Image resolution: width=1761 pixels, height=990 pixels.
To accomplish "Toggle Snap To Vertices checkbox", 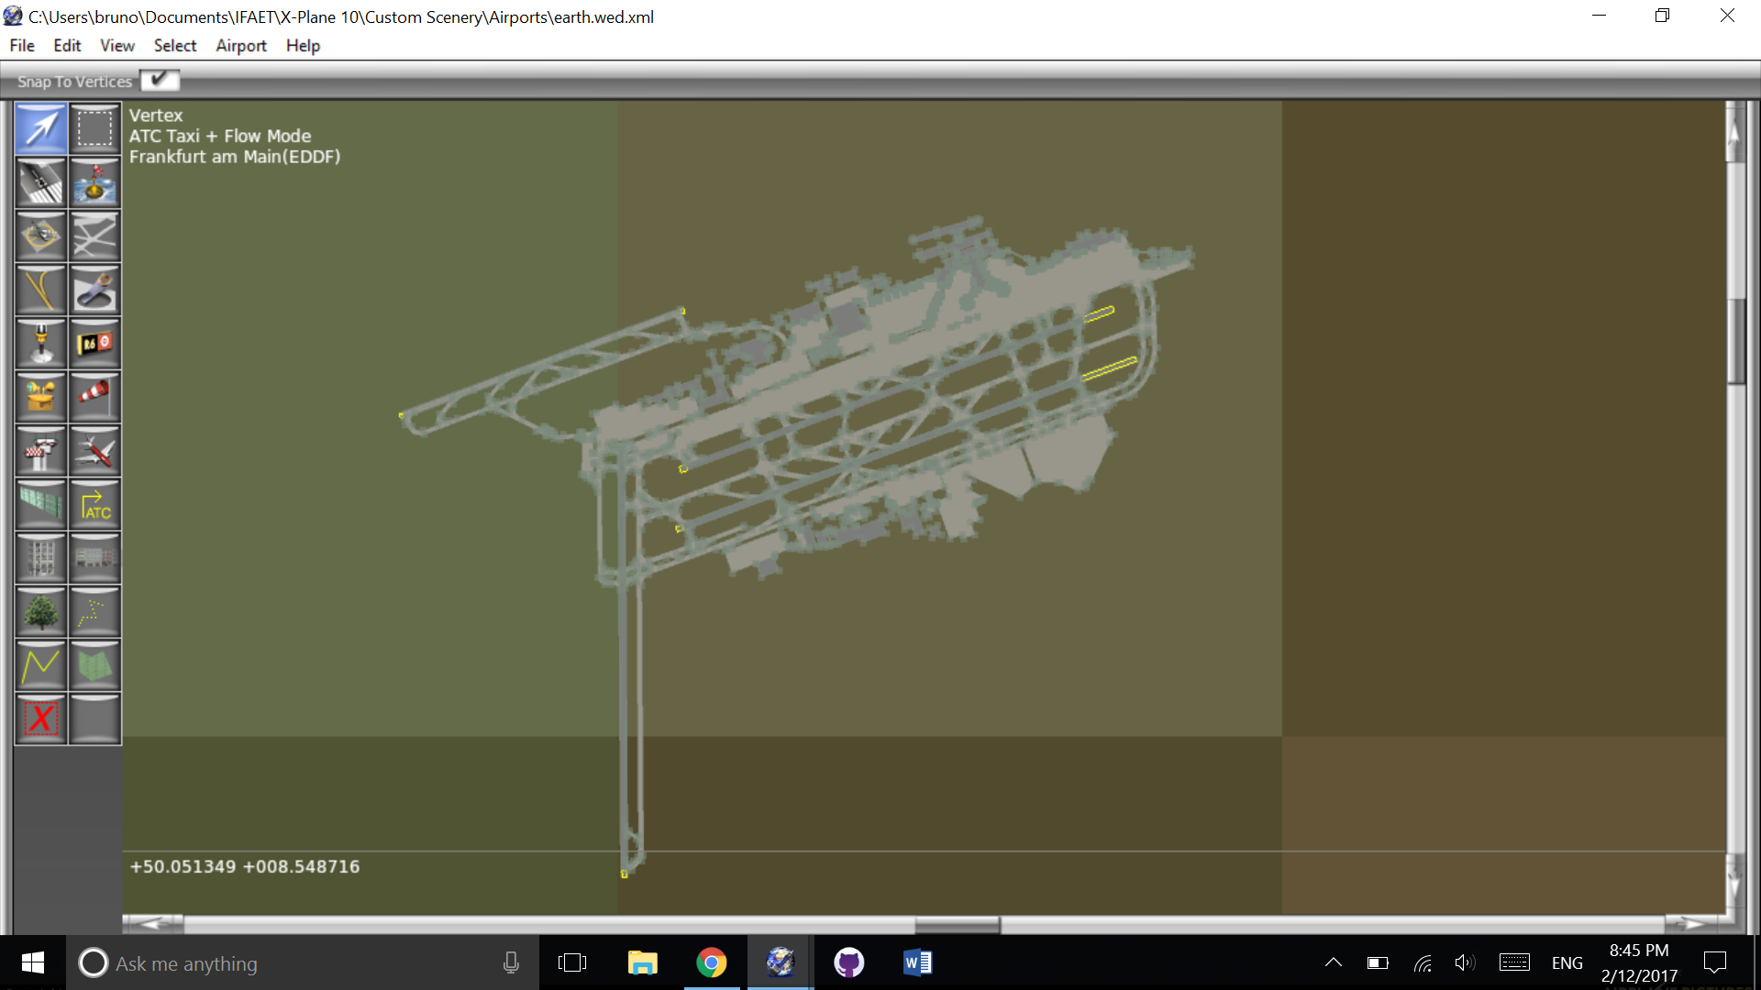I will [x=160, y=81].
